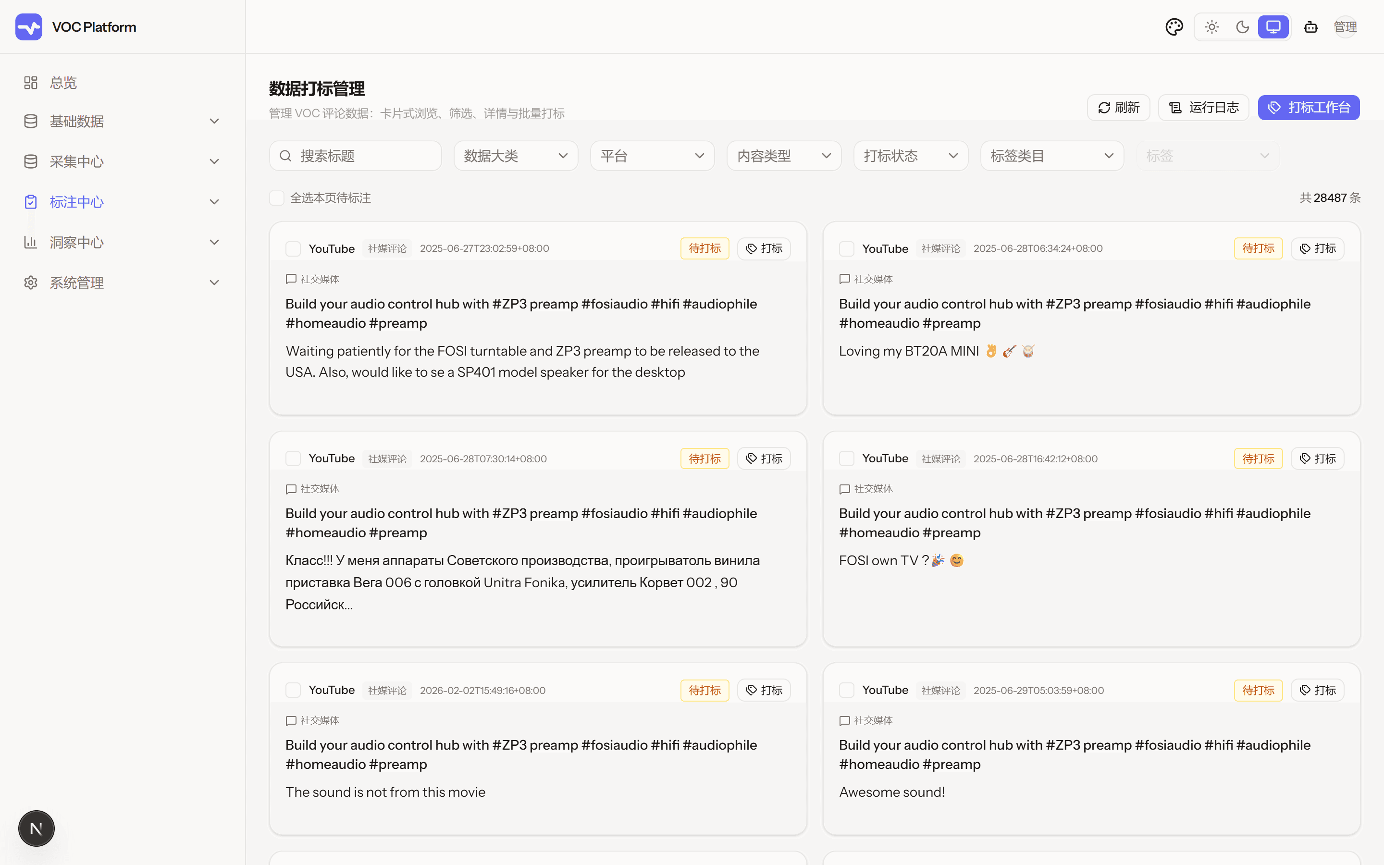Click the 总览 grid icon

pyautogui.click(x=31, y=83)
